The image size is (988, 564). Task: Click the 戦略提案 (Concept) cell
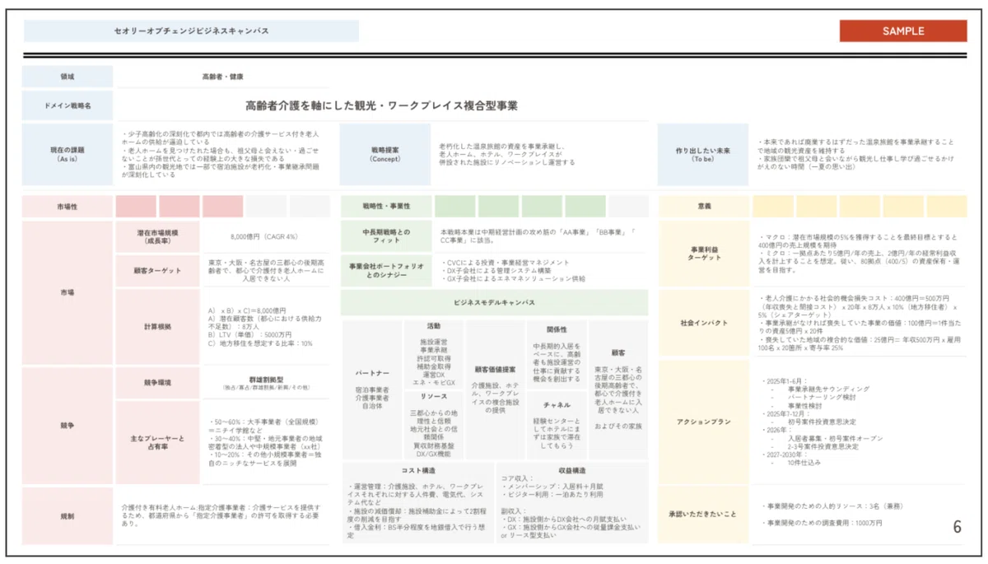pos(385,154)
